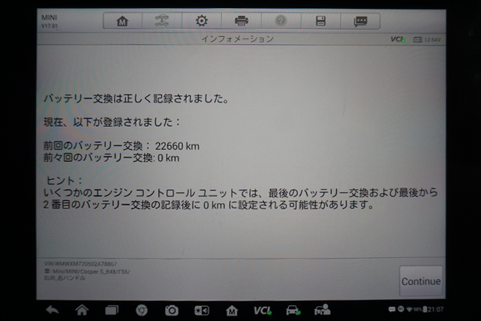
Task: Tap the printer toolbar icon
Action: [241, 21]
